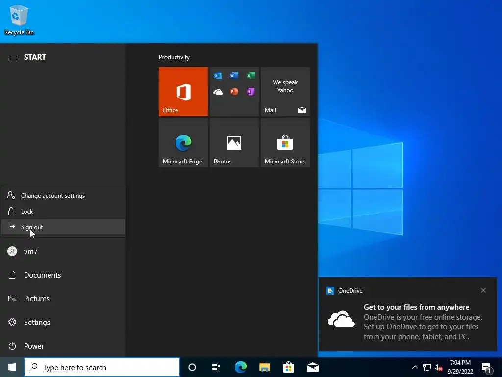Open the Photos tile
Screen dimensions: 502x377
(234, 143)
